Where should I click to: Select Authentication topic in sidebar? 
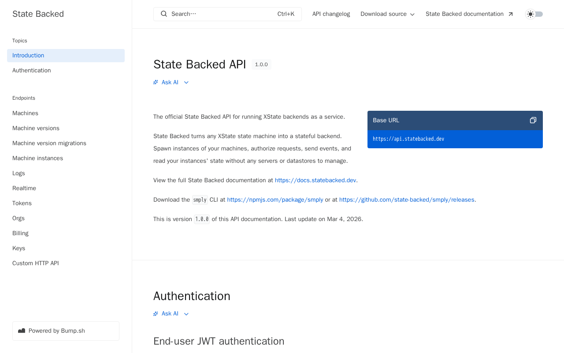coord(32,71)
